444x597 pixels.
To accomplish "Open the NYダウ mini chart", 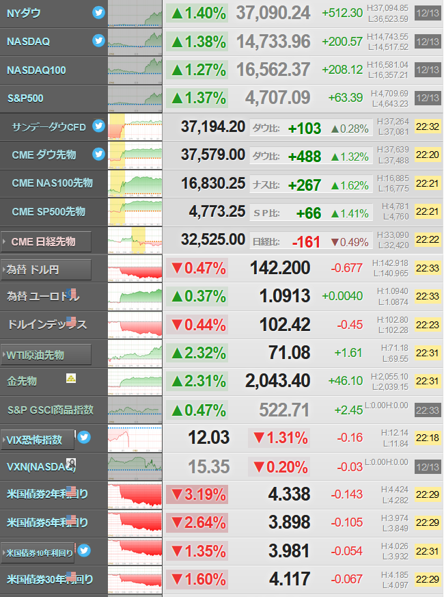I will coord(135,14).
